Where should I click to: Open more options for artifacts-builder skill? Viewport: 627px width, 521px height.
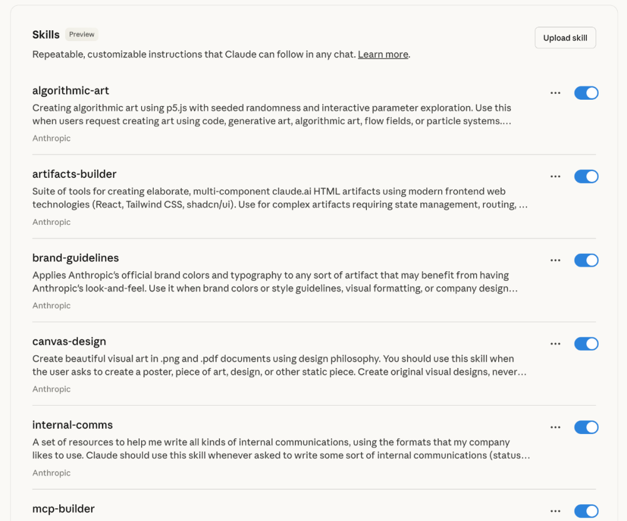556,177
